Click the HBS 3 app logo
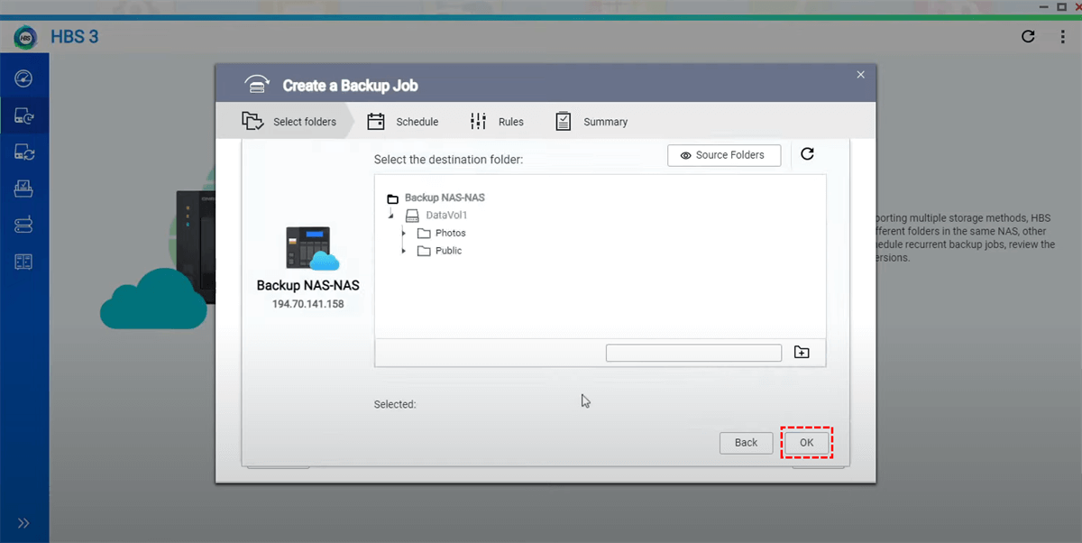The width and height of the screenshot is (1082, 543). (24, 37)
